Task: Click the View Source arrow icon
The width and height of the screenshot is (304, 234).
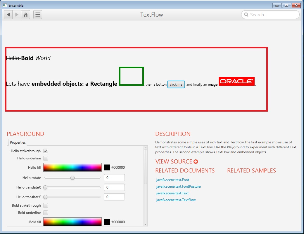Action: [x=196, y=162]
